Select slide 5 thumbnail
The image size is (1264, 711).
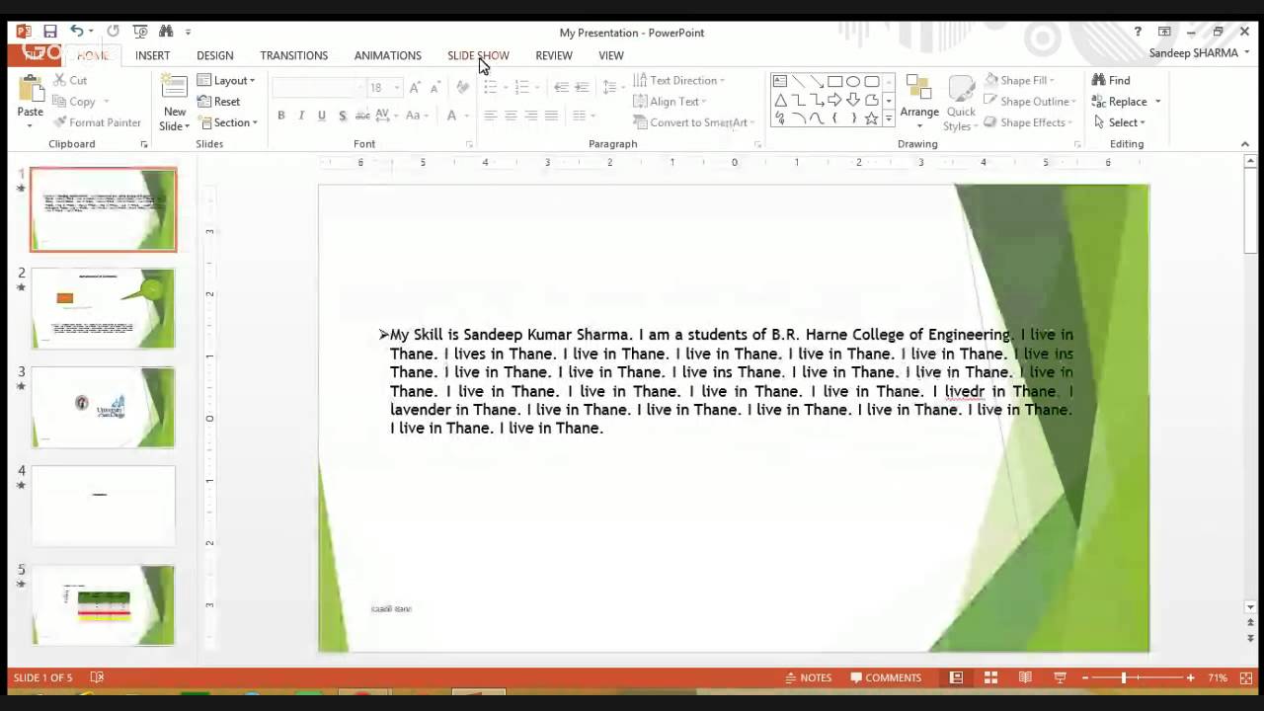pyautogui.click(x=103, y=604)
